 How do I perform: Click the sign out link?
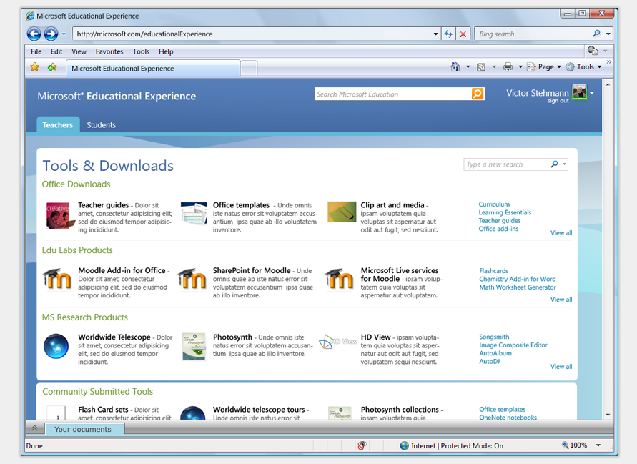click(558, 101)
